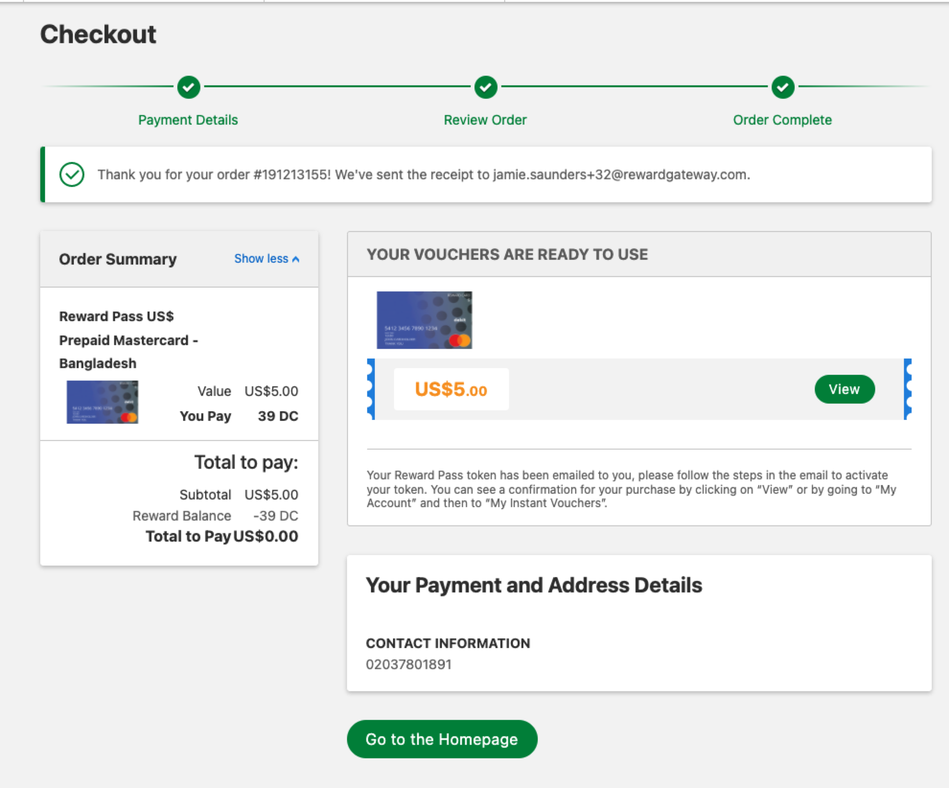Click the Mastercard thumbnail in Order Summary
Viewport: 949px width, 788px height.
103,402
